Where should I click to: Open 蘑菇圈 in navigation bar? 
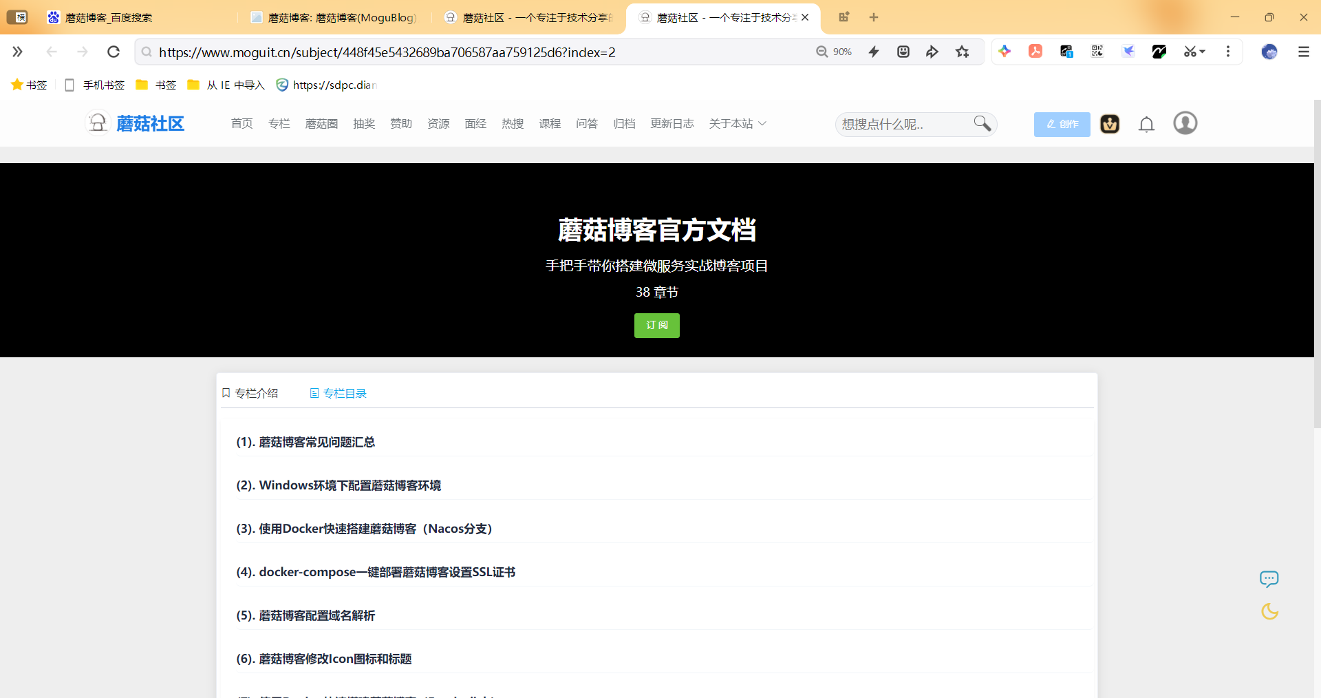[x=321, y=123]
